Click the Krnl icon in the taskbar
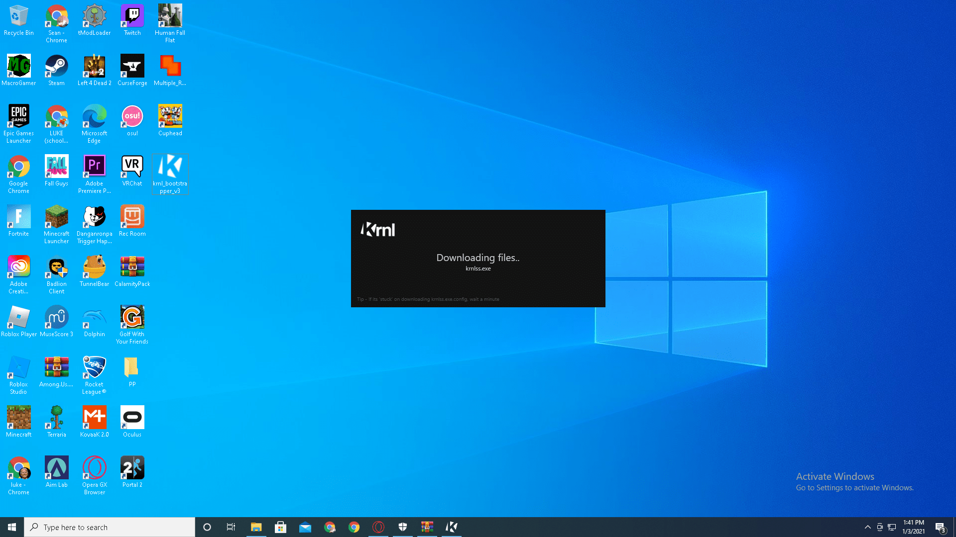This screenshot has width=956, height=537. (x=451, y=527)
